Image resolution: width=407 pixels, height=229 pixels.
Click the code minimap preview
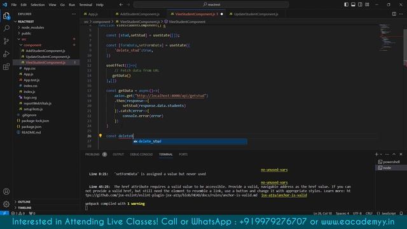coord(390,38)
